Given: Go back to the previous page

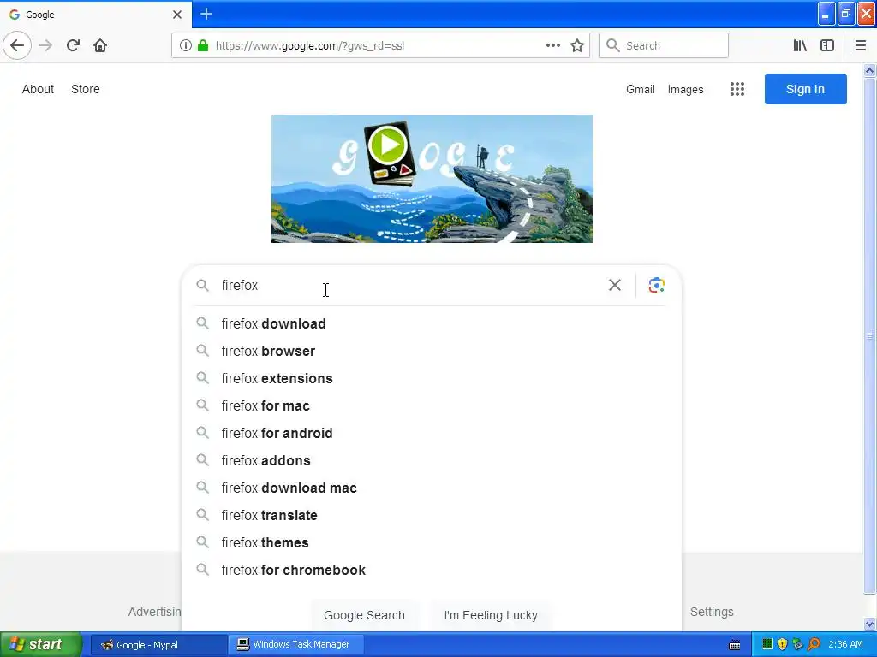Looking at the screenshot, I should tap(17, 45).
